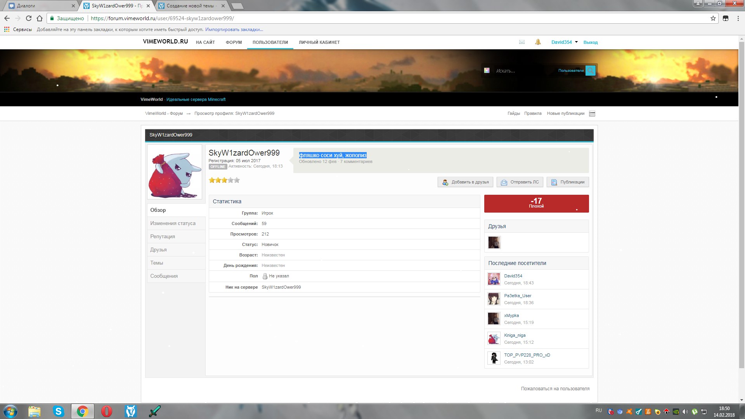Click TOP_PVP228_PRO_xD's visitor avatar

494,358
